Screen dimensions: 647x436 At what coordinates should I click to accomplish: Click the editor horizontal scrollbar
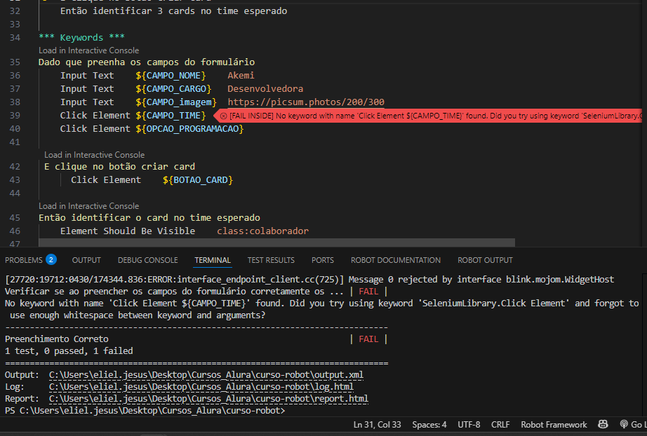click(276, 243)
